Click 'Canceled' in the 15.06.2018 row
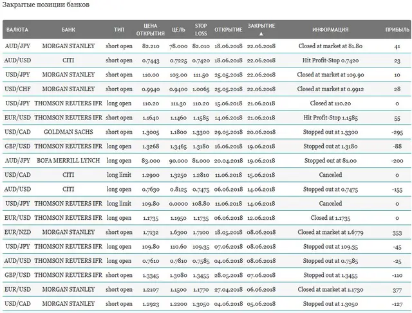Image resolution: width=412 pixels, height=313 pixels. (x=330, y=175)
